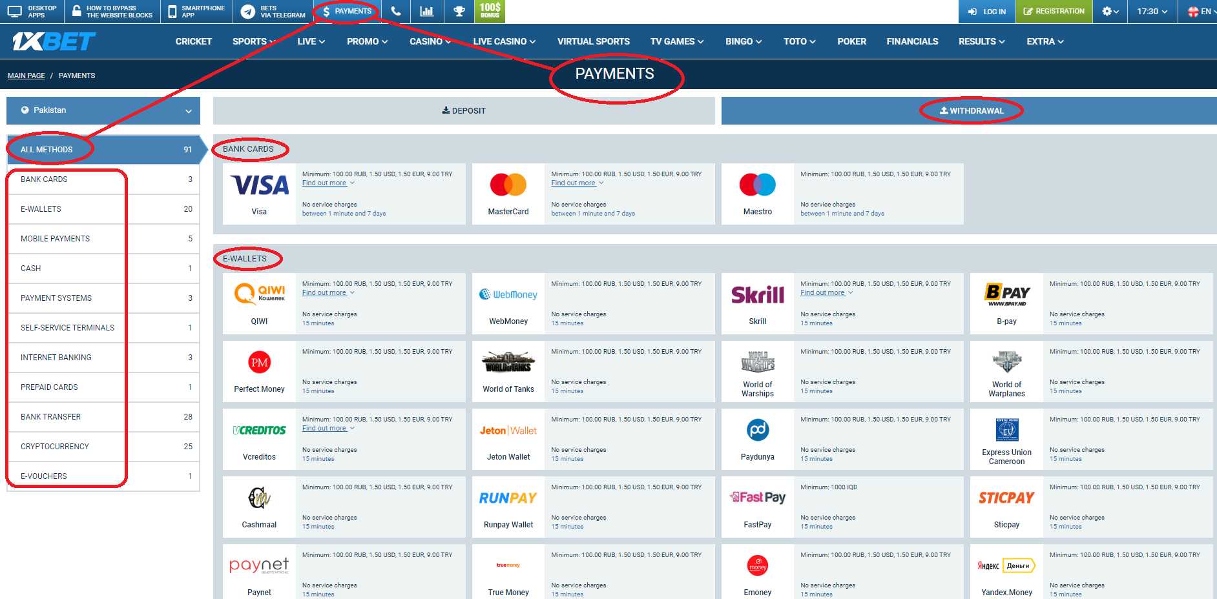1217x599 pixels.
Task: Go to CRICKET section
Action: point(194,41)
